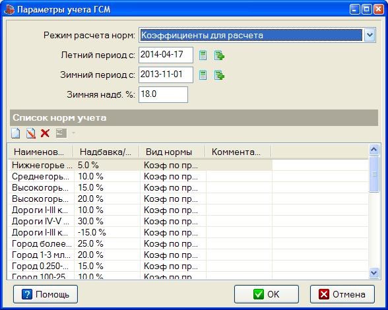Screen dimensions: 388x310
Task: Open small arrow next to list options icon
Action: point(73,133)
